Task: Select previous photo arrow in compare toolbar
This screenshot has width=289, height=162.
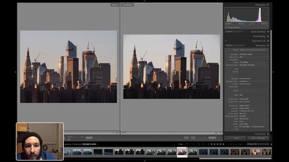Action: coord(200,138)
